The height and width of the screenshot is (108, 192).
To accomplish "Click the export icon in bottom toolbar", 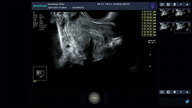I will pyautogui.click(x=162, y=92).
